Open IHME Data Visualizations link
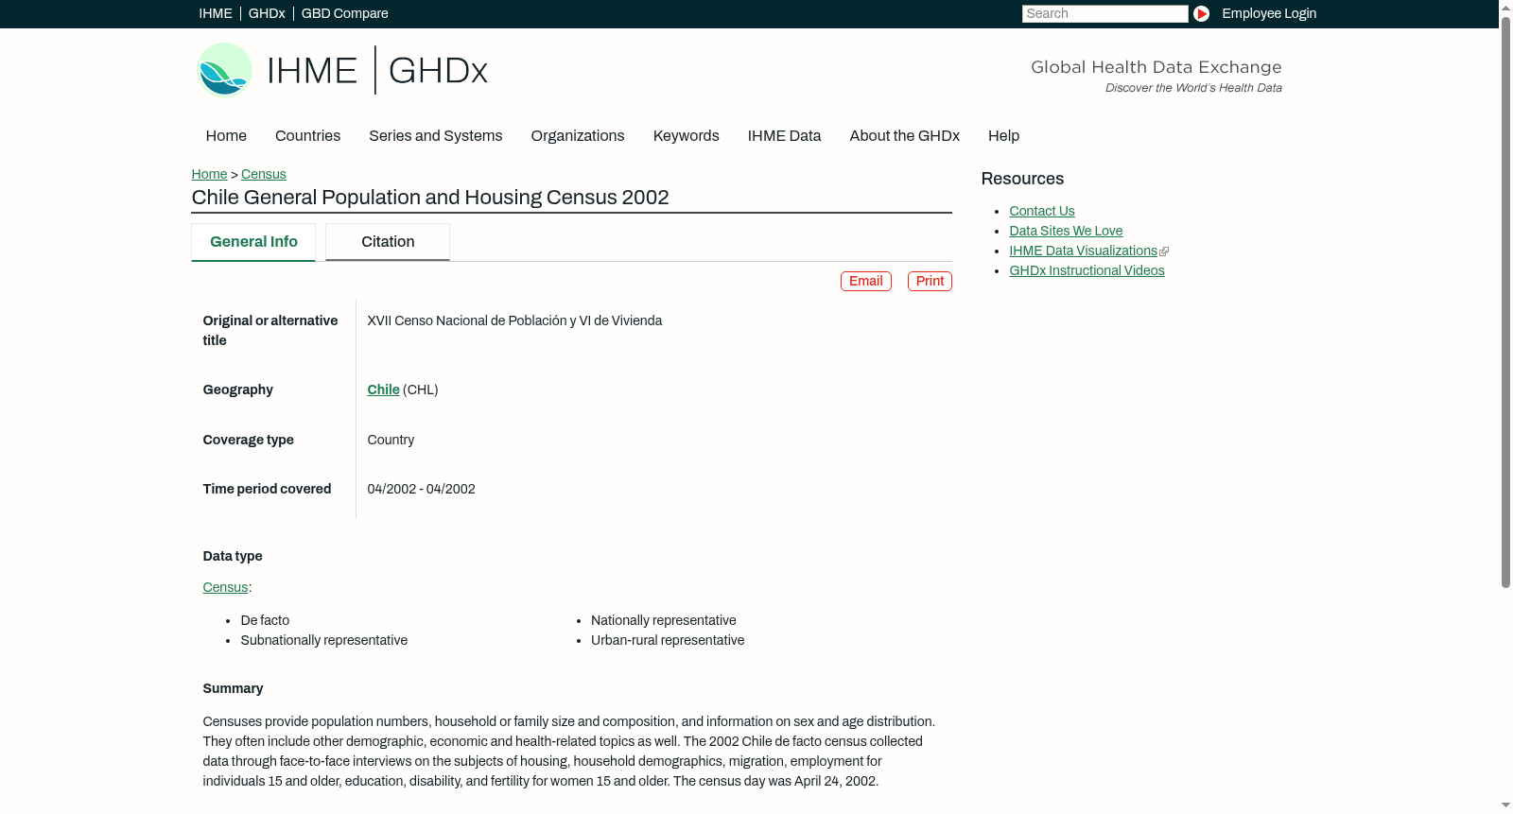Image resolution: width=1513 pixels, height=814 pixels. point(1083,251)
